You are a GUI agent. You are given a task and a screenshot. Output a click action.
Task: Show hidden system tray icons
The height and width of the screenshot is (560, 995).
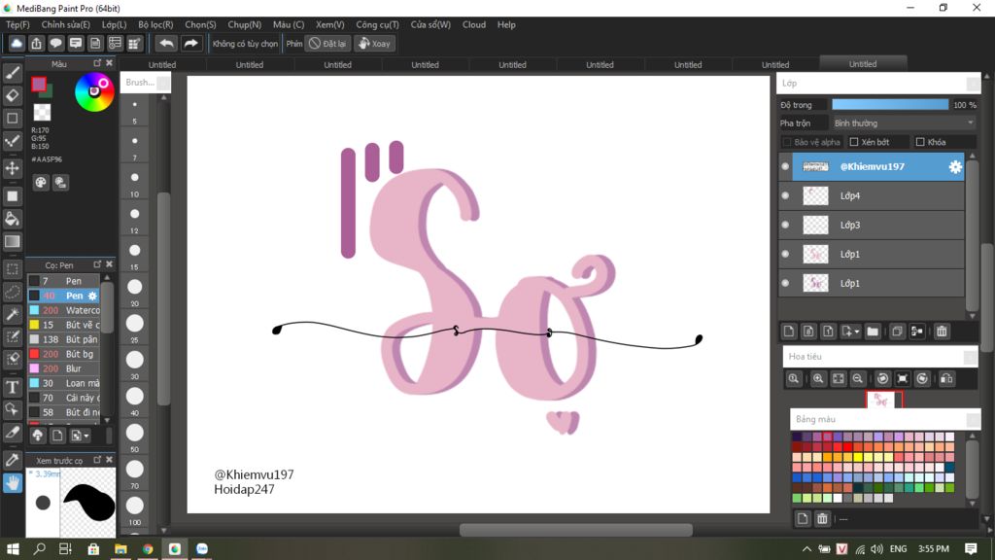tap(806, 549)
